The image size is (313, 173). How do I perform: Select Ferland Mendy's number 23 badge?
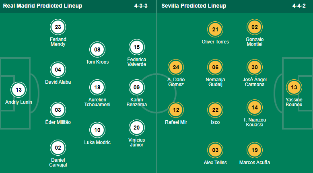[58, 27]
